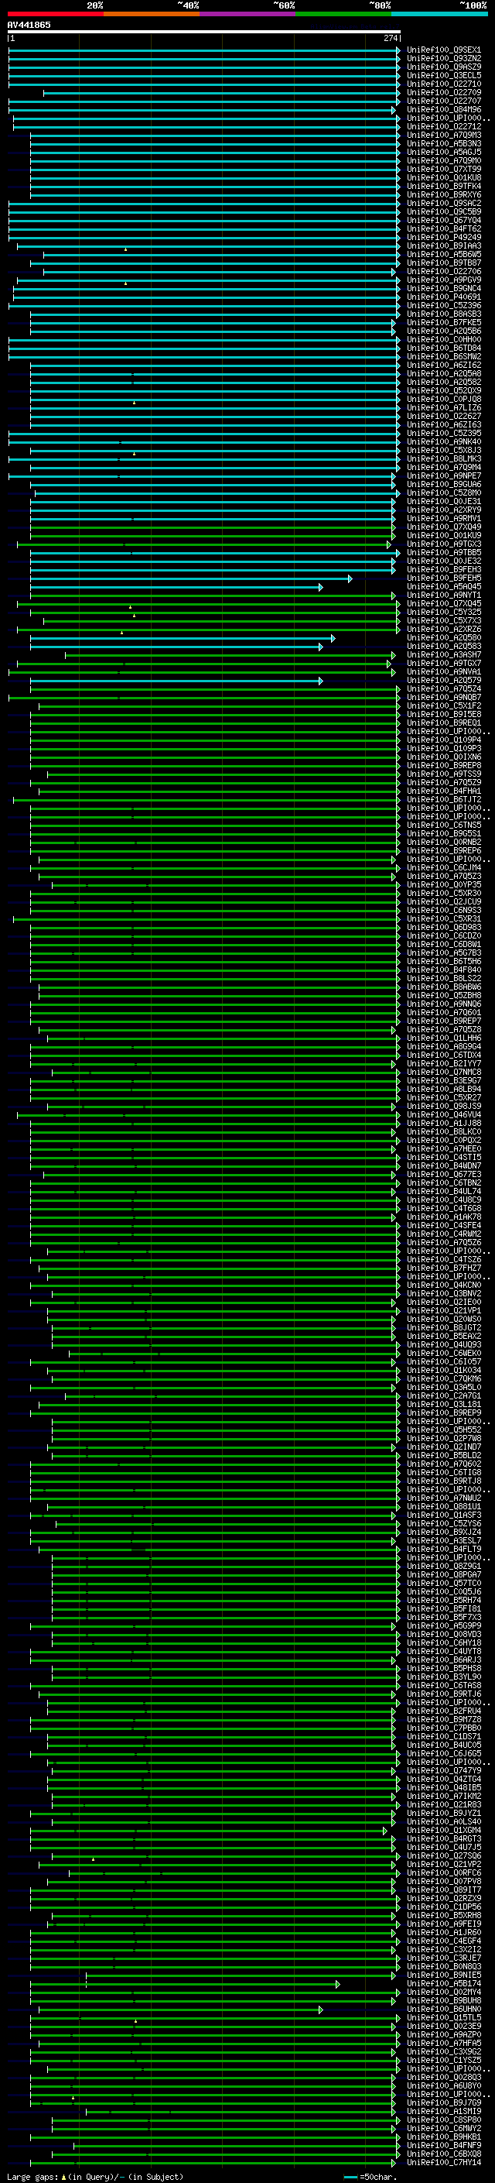Click the green alignment bar for UniRef100_B6UHN0
This screenshot has width=495, height=2183.
coord(180,2010)
